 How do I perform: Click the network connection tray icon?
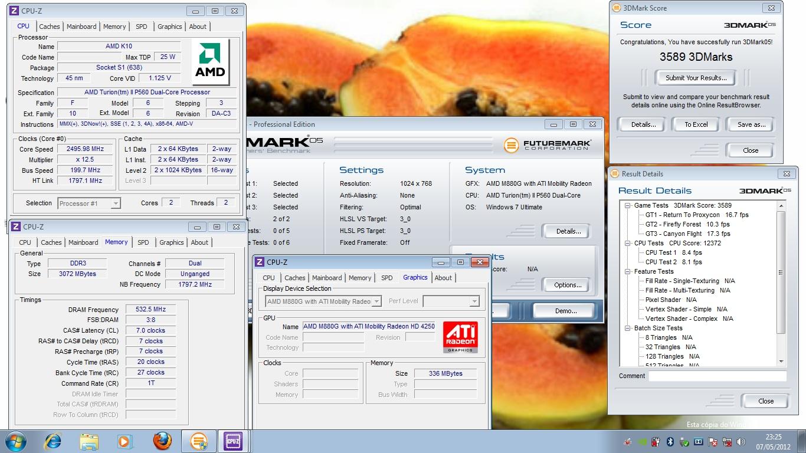coord(727,441)
